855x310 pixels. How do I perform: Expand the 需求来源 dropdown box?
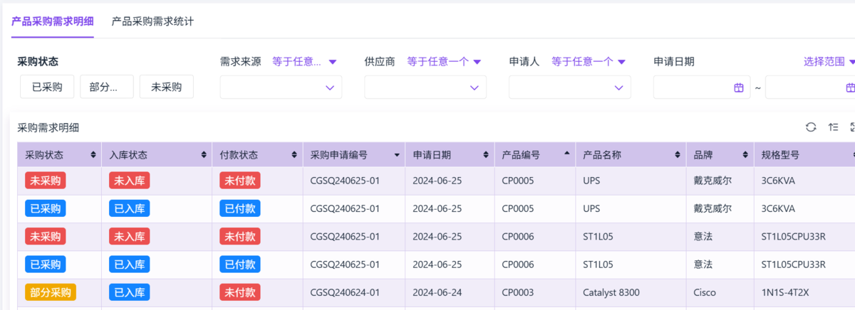pos(281,87)
